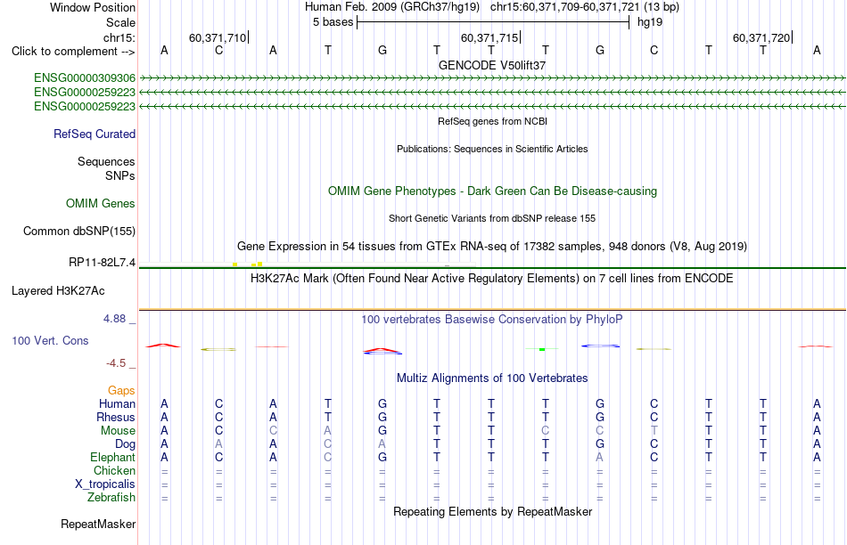Click 'Publications: Sequences in Scientific Articles' title
This screenshot has width=847, height=545.
click(x=492, y=149)
